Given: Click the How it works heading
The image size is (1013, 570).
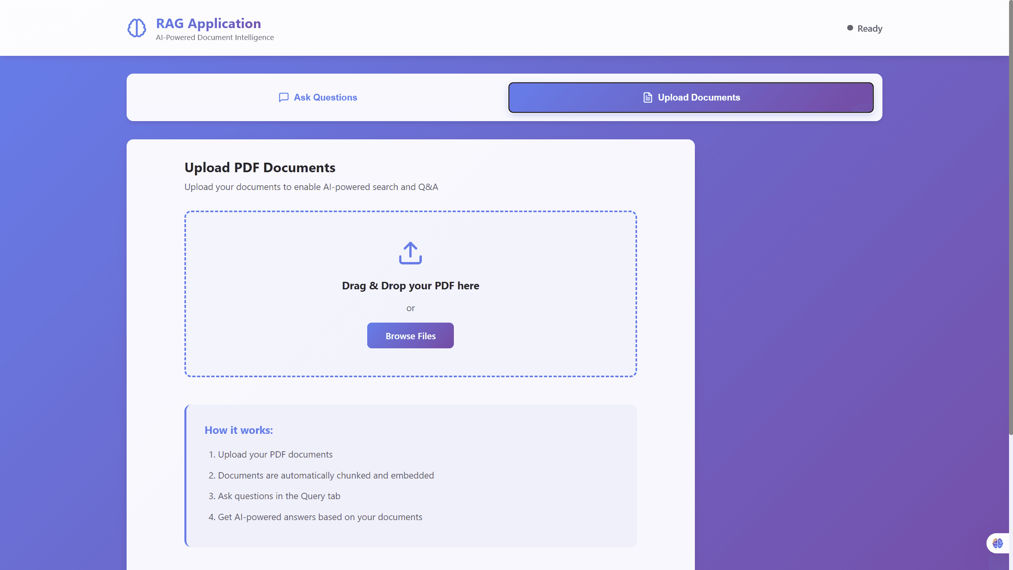Looking at the screenshot, I should tap(239, 430).
